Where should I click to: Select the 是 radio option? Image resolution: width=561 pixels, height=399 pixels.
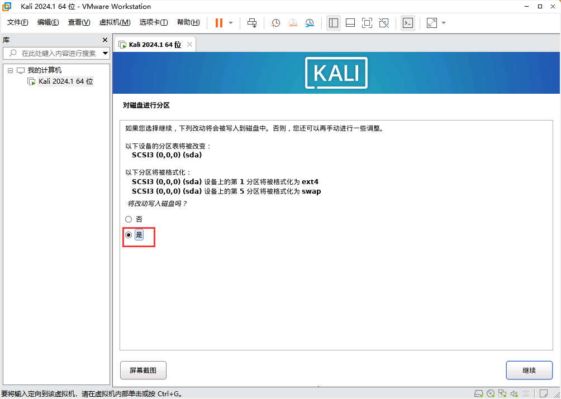(129, 235)
